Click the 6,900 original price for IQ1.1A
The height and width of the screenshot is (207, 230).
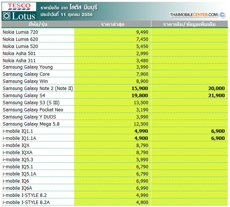218,138
